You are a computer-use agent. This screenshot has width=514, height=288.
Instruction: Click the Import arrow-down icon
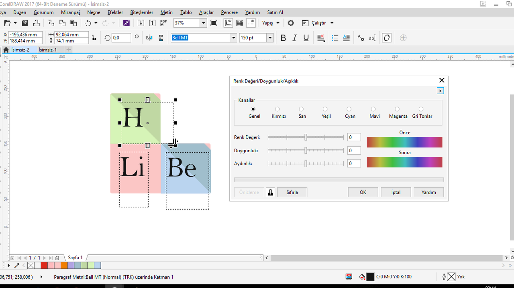141,23
